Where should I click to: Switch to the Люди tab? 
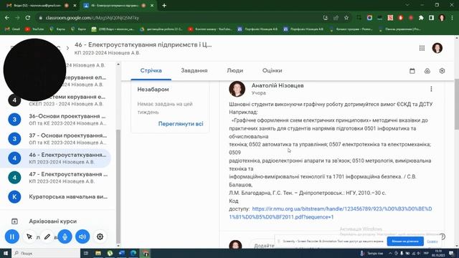tap(235, 70)
